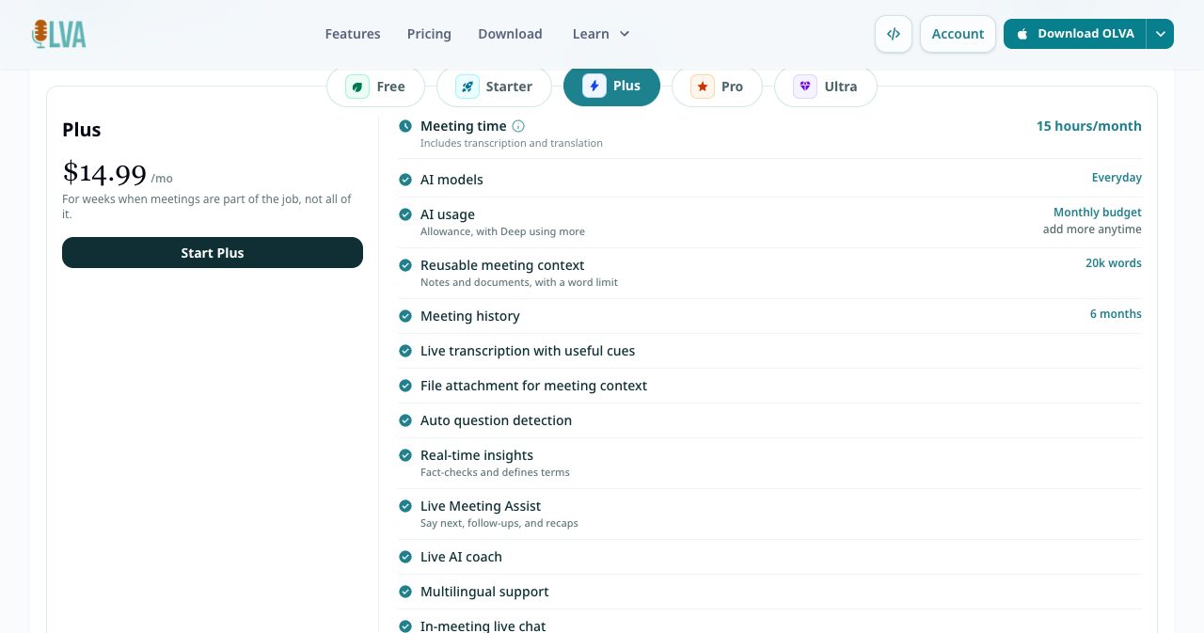Image resolution: width=1204 pixels, height=633 pixels.
Task: Open the Download nav link
Action: tap(510, 34)
